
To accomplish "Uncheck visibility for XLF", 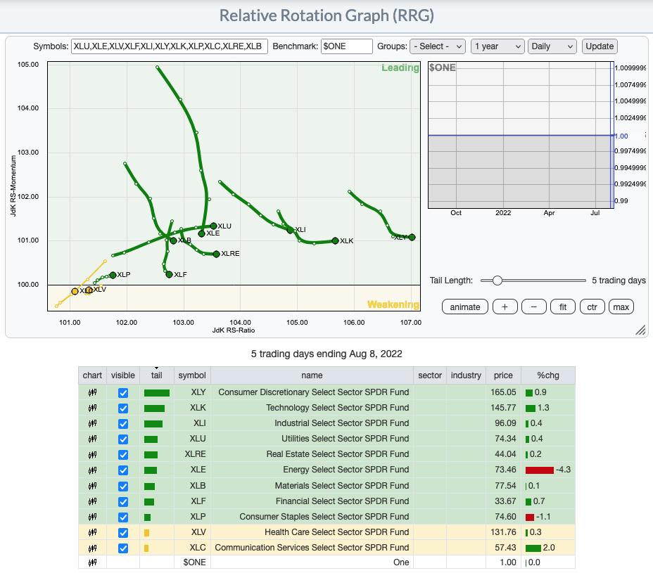I will (123, 501).
